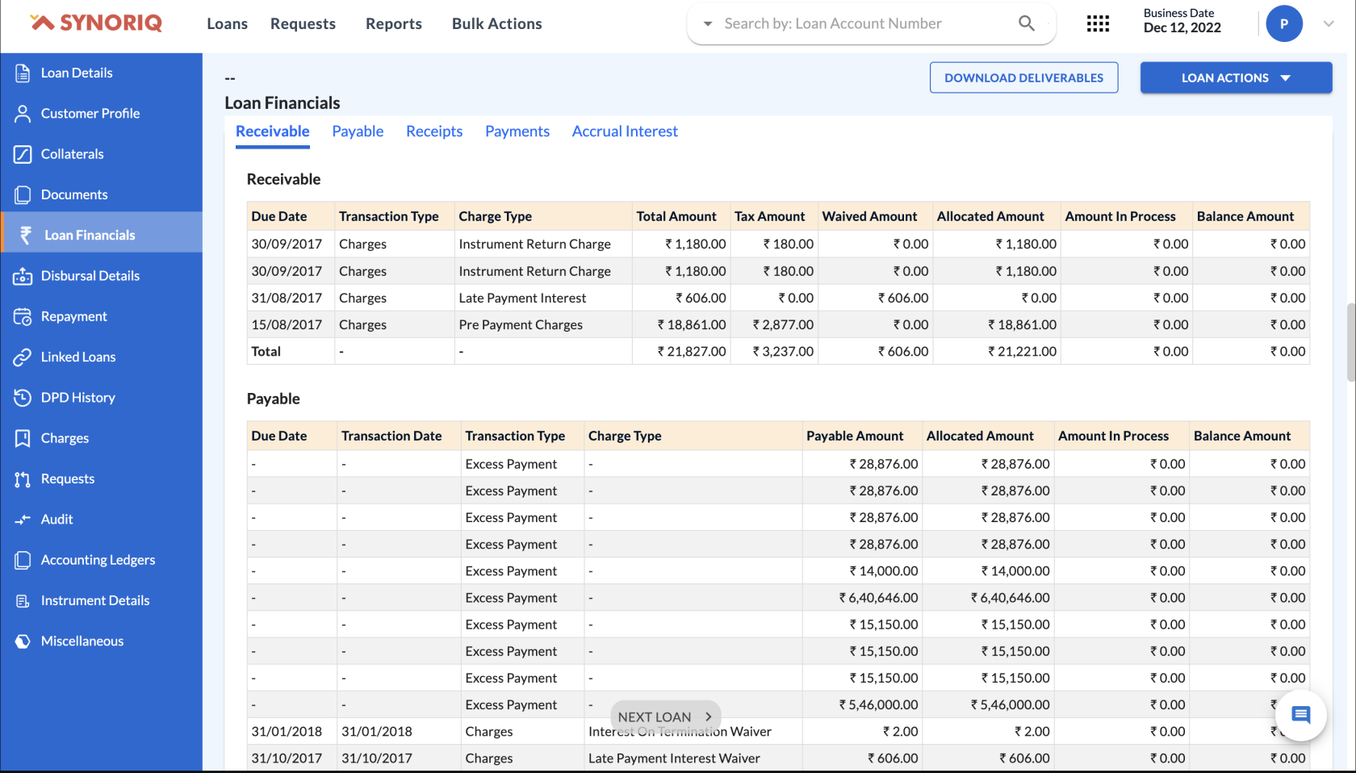Click the magnifier search icon
The image size is (1356, 773).
[1027, 23]
